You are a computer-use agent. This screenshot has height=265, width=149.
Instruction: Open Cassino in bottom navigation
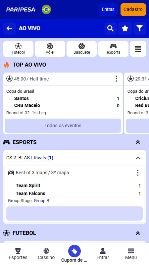(x=46, y=254)
